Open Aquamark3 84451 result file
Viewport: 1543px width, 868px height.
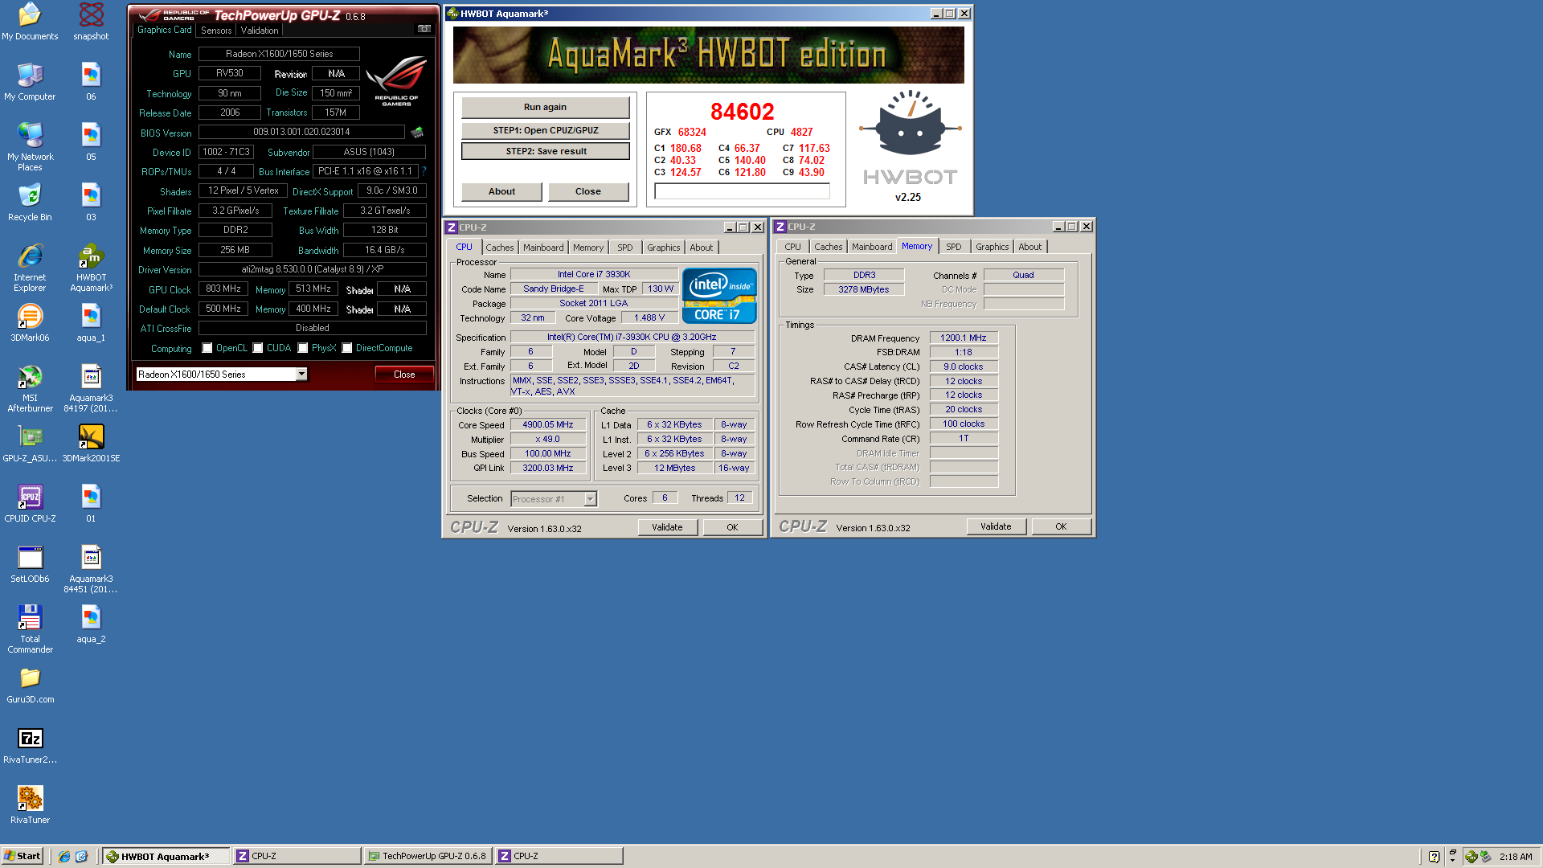pos(91,569)
